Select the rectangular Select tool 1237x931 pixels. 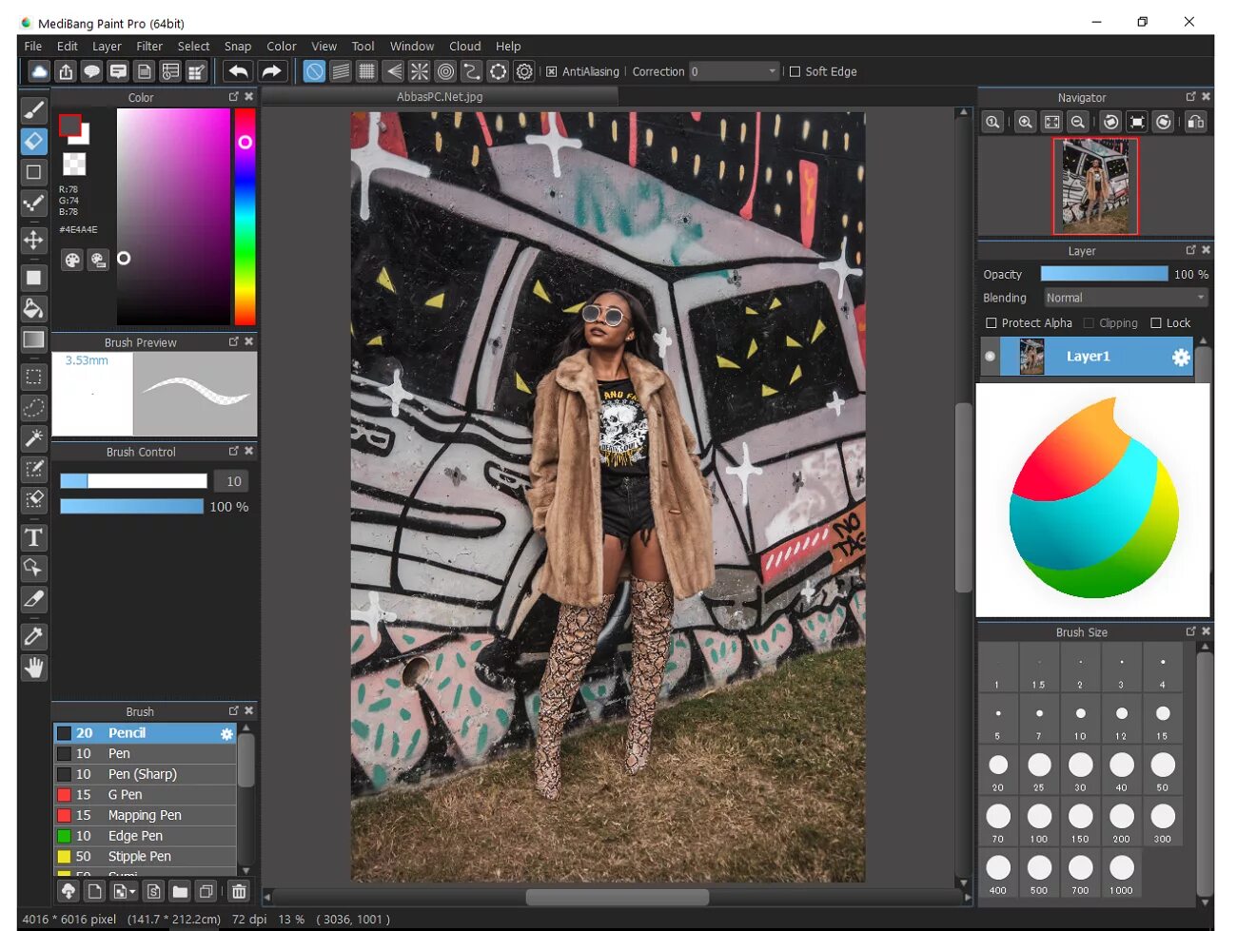tap(33, 377)
